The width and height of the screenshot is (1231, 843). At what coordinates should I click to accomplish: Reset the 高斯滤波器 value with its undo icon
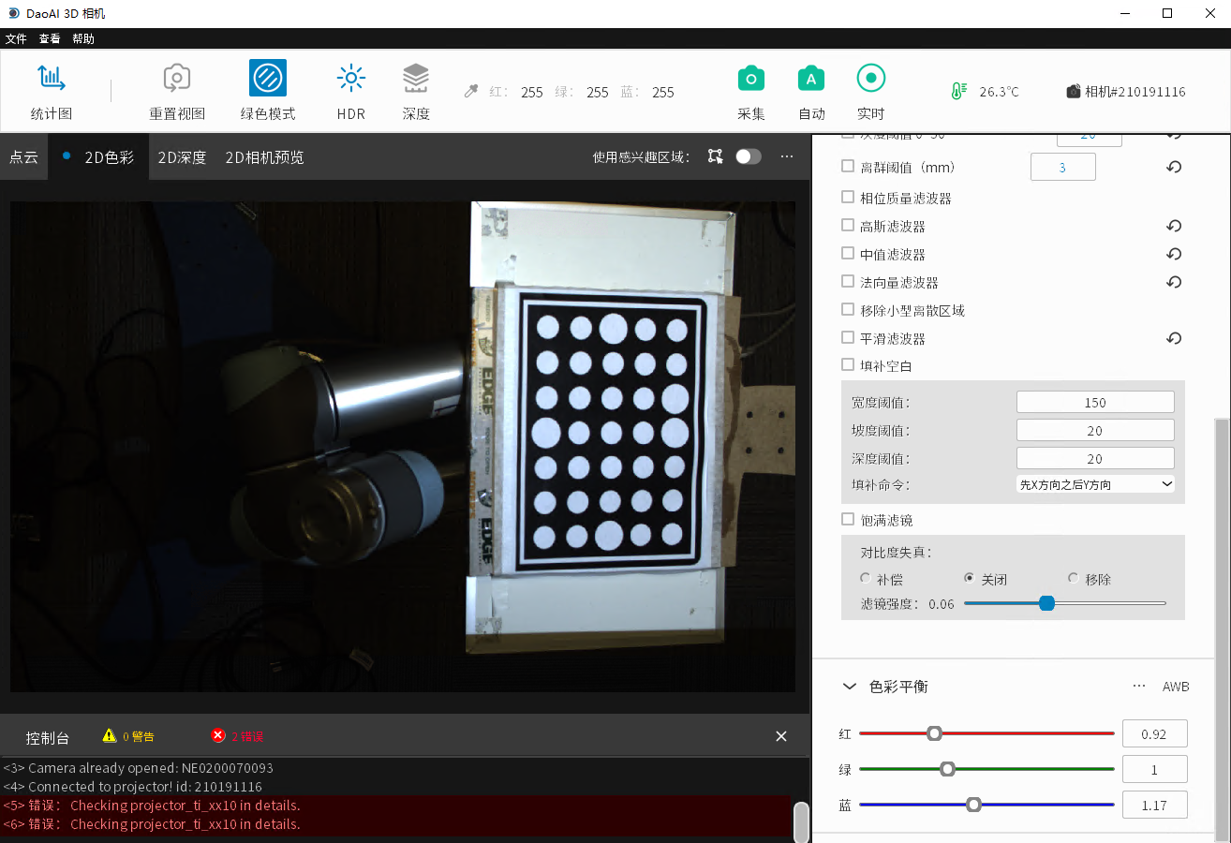(1174, 226)
